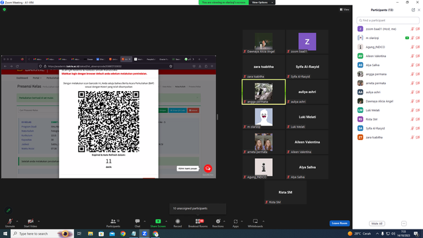
Task: Click video-off icon for zoom baa01
Action: click(418, 29)
